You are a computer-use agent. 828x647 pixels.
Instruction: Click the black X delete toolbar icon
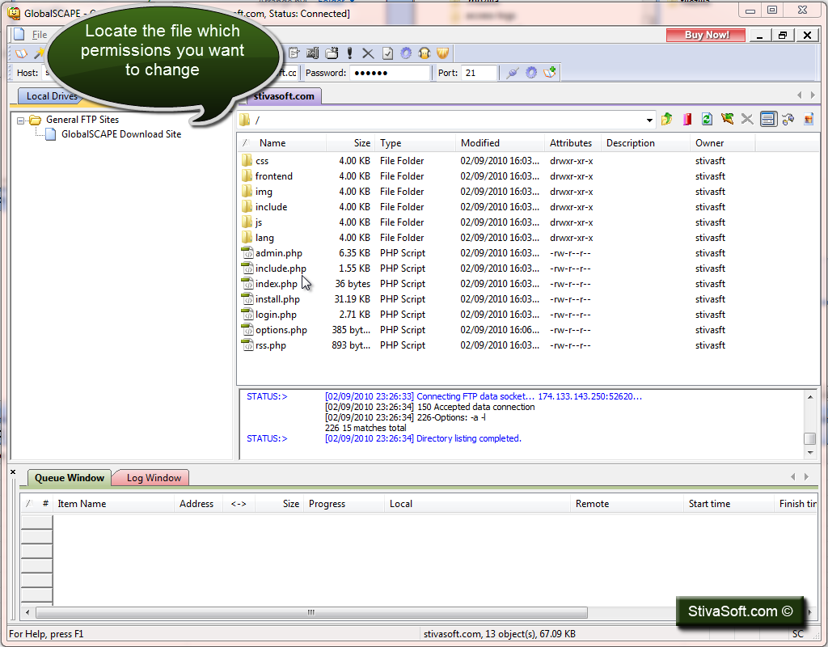[x=368, y=53]
